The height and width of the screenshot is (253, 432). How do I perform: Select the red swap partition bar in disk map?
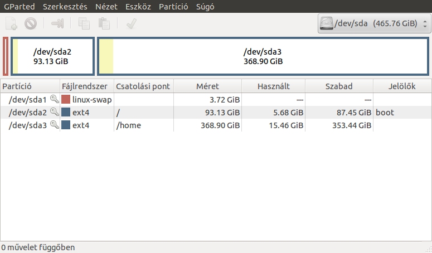coord(6,56)
